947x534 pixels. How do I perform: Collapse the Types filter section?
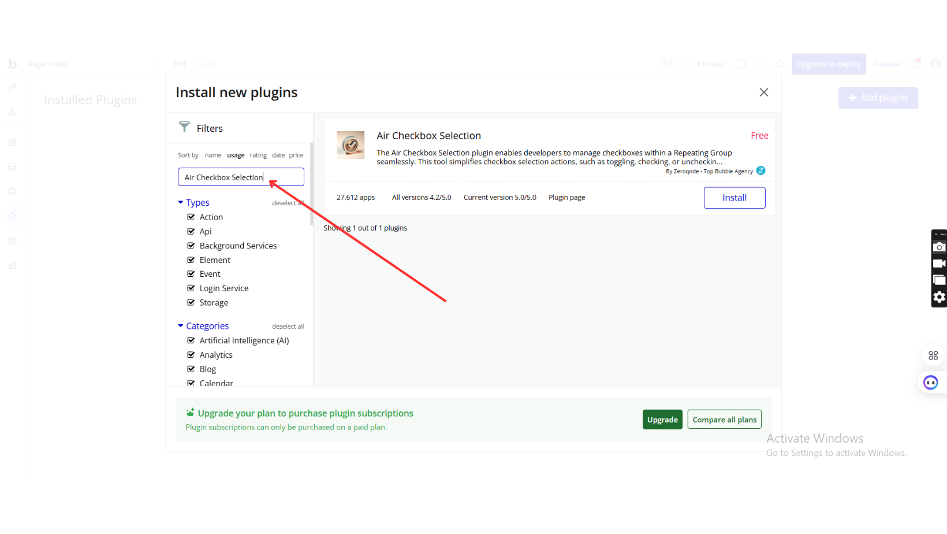coord(193,202)
